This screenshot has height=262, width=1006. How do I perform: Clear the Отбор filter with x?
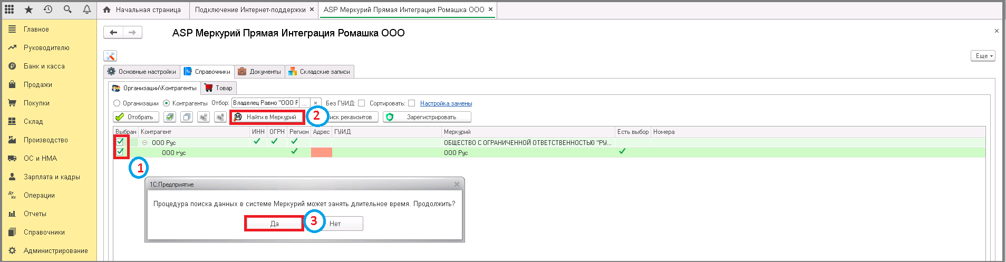pos(315,103)
